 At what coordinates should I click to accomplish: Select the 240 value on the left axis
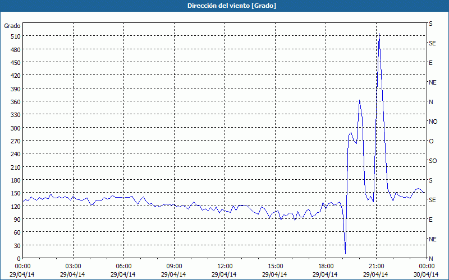[x=16, y=155]
